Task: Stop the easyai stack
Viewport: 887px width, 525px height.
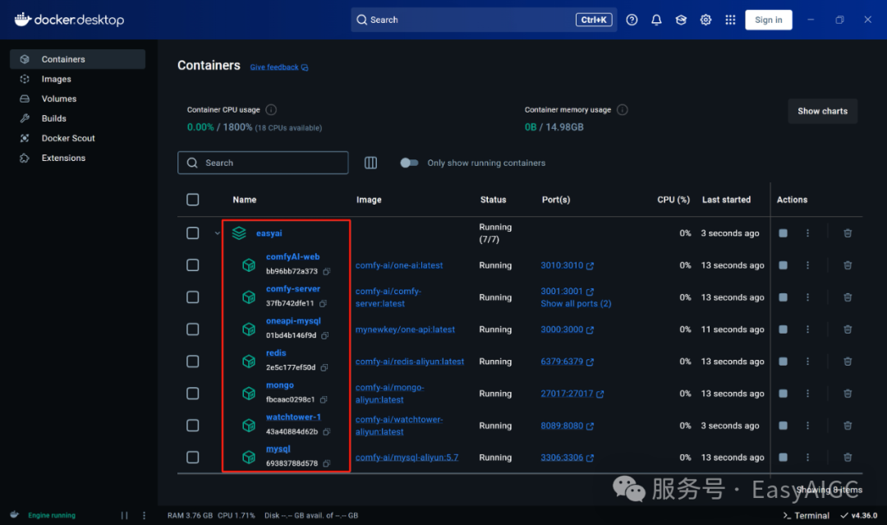Action: [783, 233]
